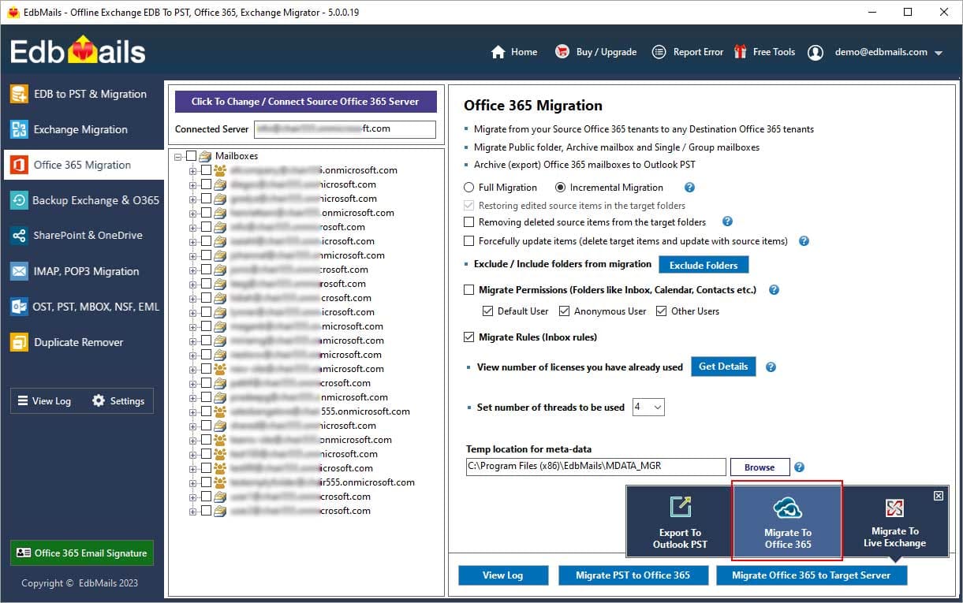Open help for Removing deleted source items
The height and width of the screenshot is (603, 963).
tap(727, 222)
